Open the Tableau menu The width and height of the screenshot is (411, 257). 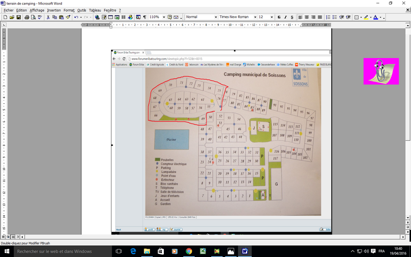[95, 10]
